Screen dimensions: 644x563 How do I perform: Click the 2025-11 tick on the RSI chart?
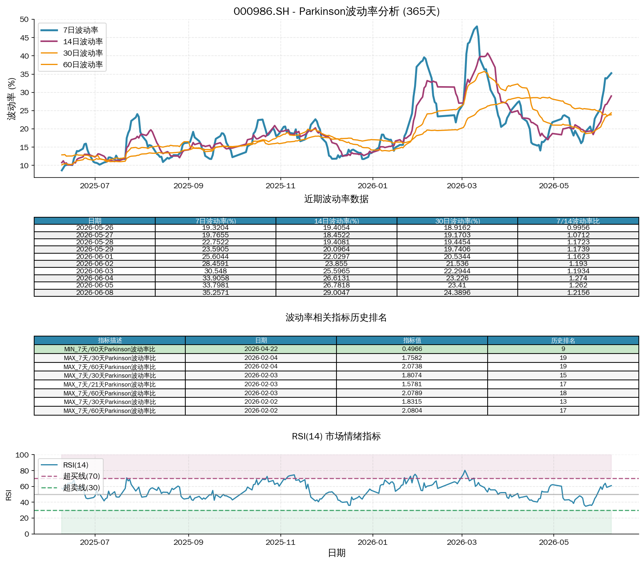tap(280, 542)
